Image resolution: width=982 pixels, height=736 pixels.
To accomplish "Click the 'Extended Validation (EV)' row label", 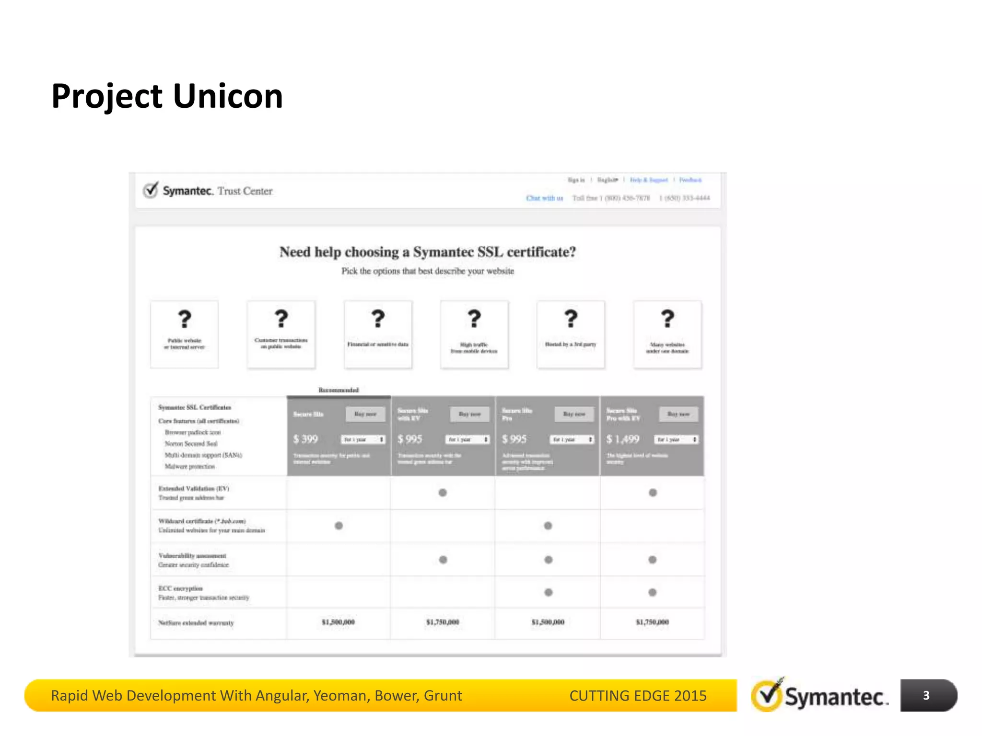I will point(194,488).
